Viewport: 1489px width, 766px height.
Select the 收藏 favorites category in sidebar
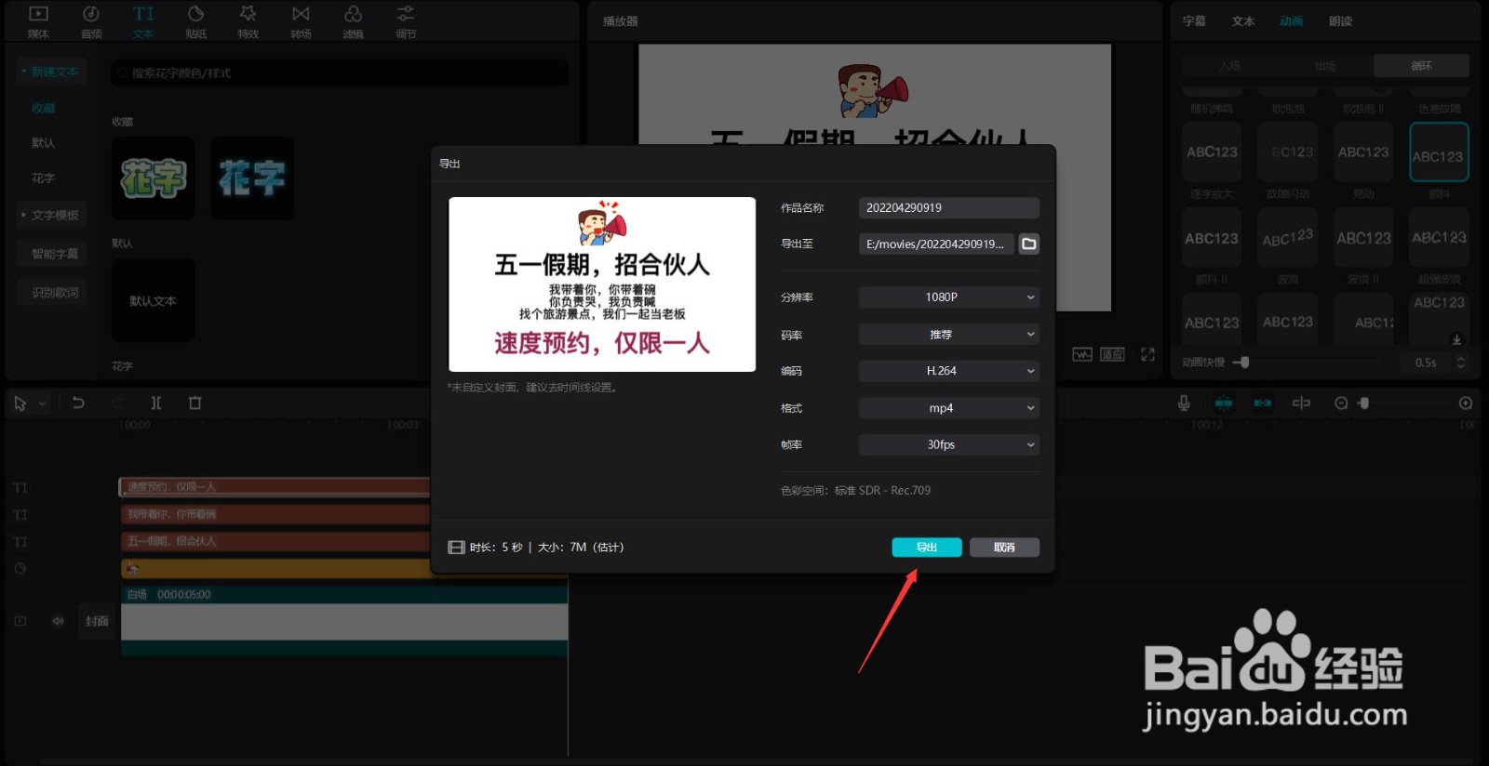tap(44, 109)
